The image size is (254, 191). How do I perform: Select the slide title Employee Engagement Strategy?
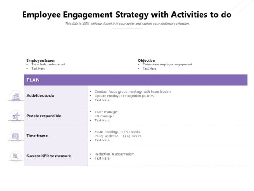(x=127, y=15)
